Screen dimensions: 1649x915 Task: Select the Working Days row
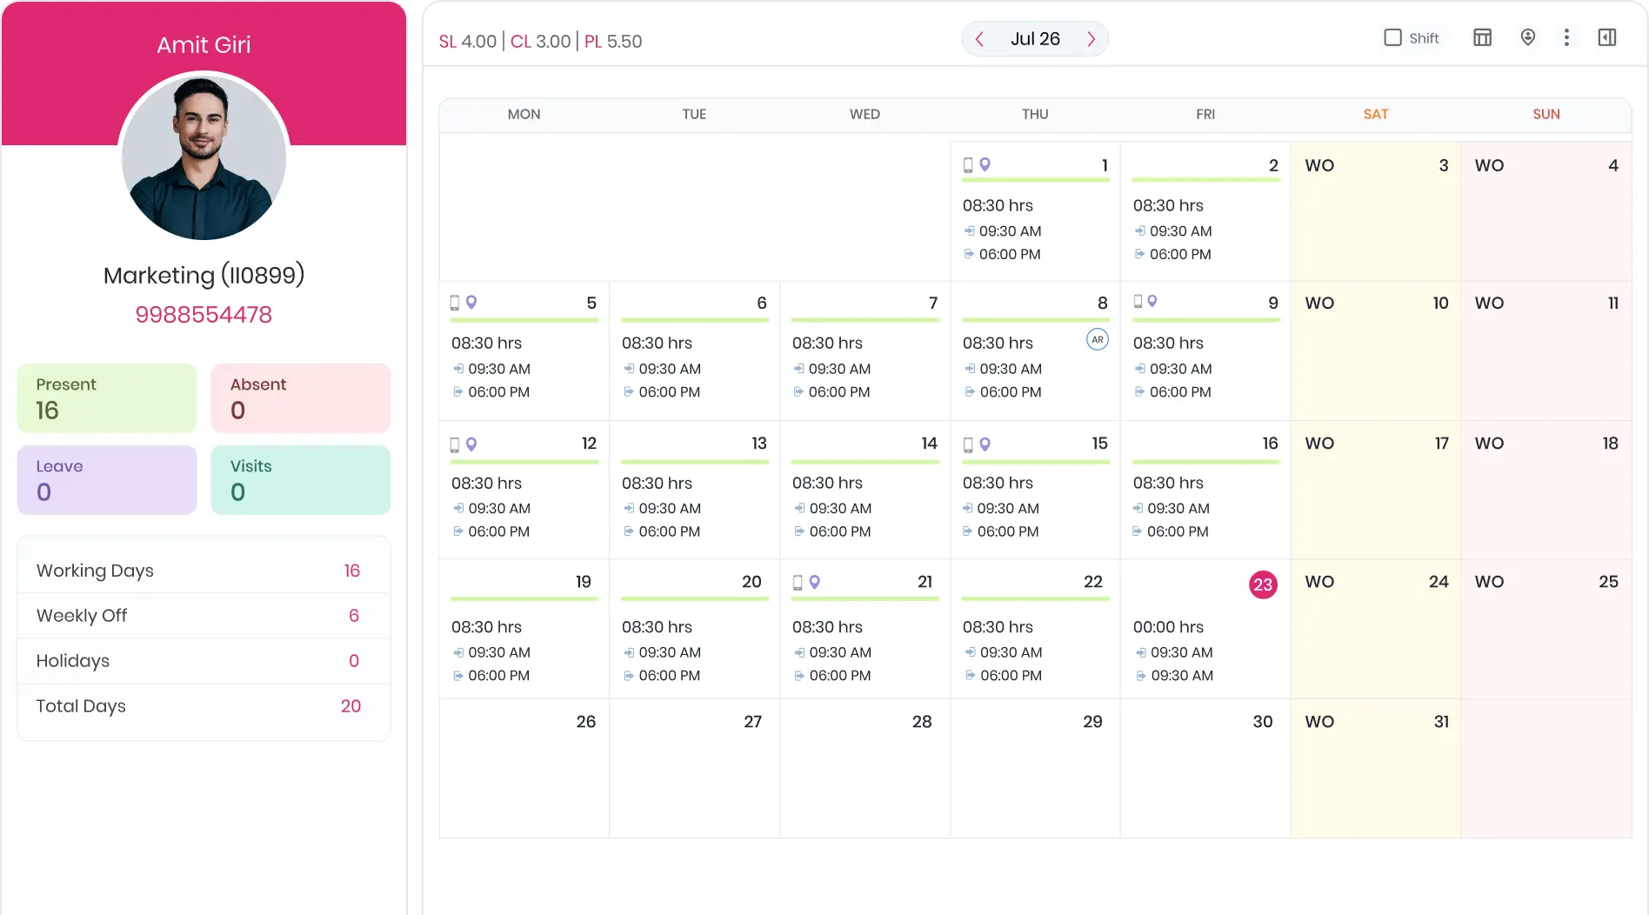pos(204,571)
